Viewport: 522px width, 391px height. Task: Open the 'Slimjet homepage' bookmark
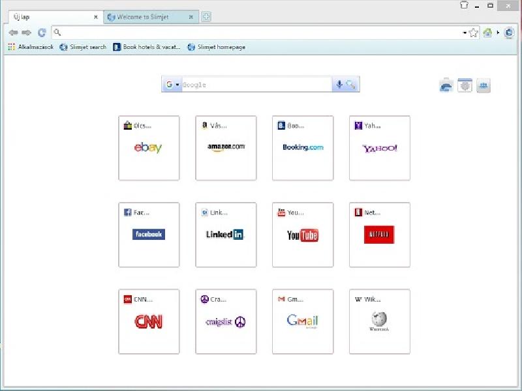(217, 47)
